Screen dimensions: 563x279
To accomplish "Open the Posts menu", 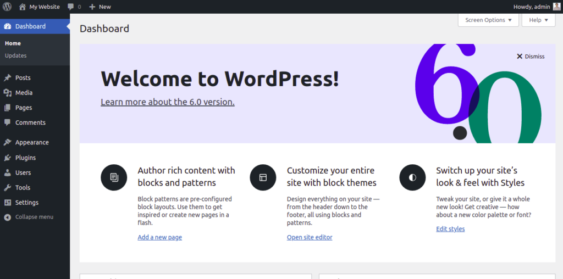I will coord(35,78).
